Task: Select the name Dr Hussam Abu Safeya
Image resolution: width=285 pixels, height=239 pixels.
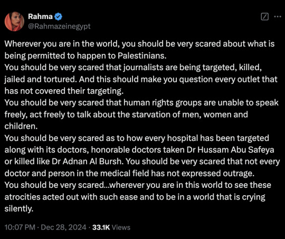Action: coord(230,150)
